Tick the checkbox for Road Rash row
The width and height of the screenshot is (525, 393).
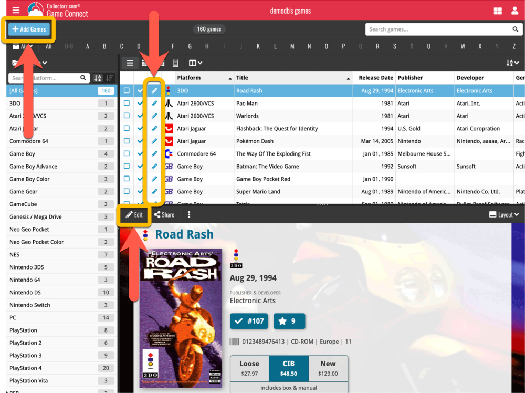pyautogui.click(x=127, y=90)
